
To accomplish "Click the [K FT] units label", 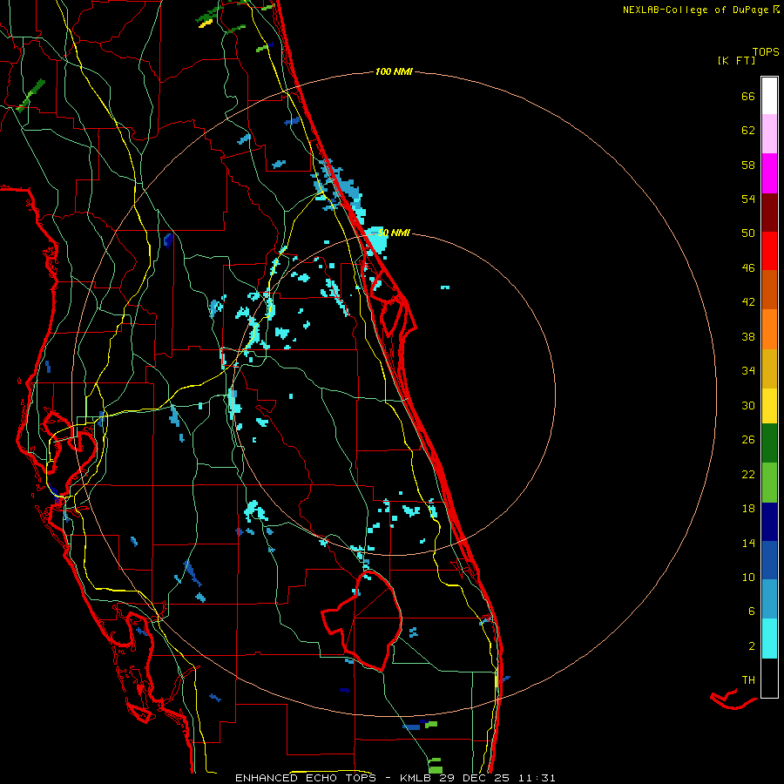I will click(736, 60).
